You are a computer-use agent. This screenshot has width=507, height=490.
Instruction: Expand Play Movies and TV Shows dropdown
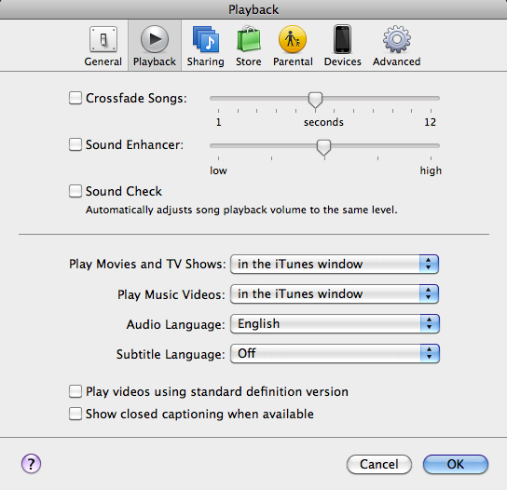click(x=335, y=264)
